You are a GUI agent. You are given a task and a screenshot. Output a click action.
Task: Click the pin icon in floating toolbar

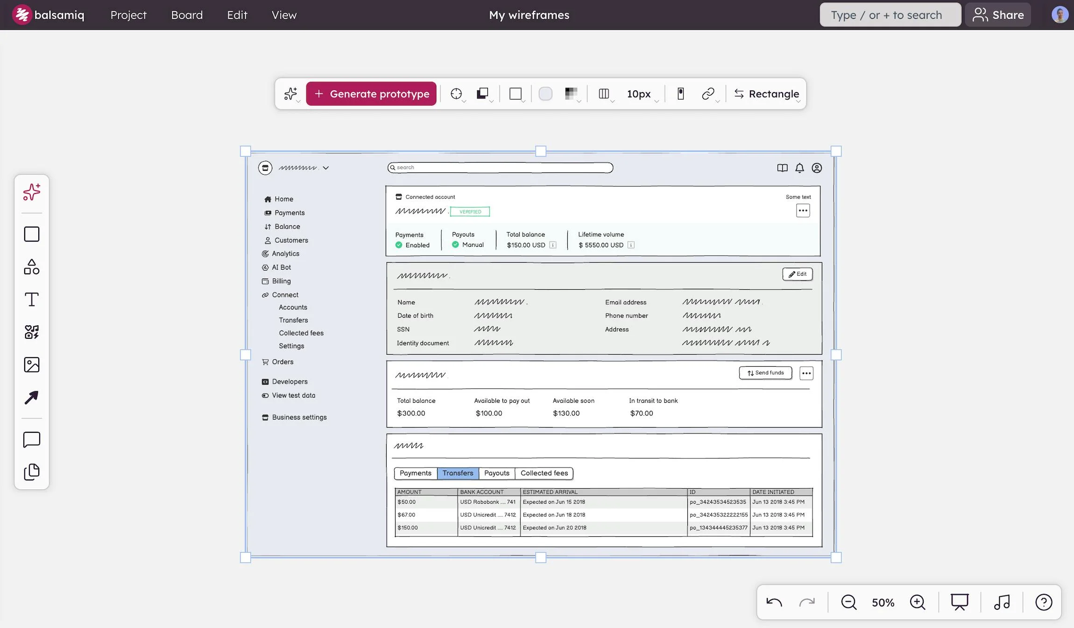pyautogui.click(x=681, y=94)
